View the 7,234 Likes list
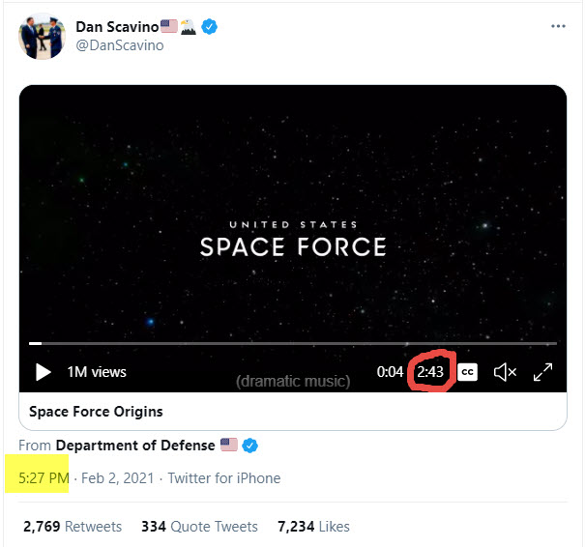The width and height of the screenshot is (585, 547). (x=313, y=527)
